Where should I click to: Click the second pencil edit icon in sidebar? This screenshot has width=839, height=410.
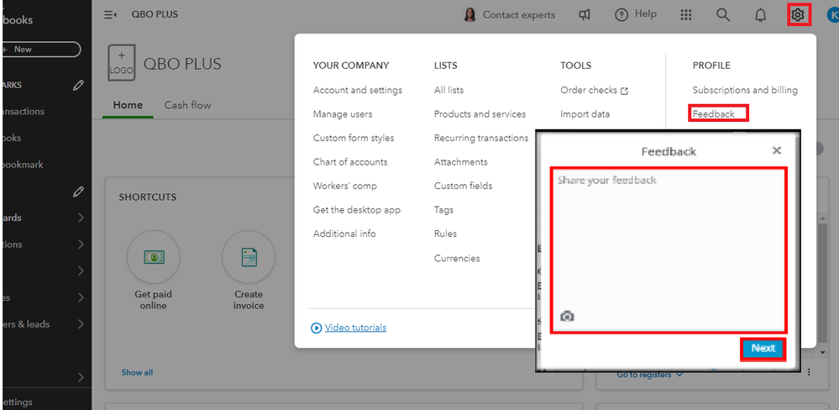tap(79, 191)
